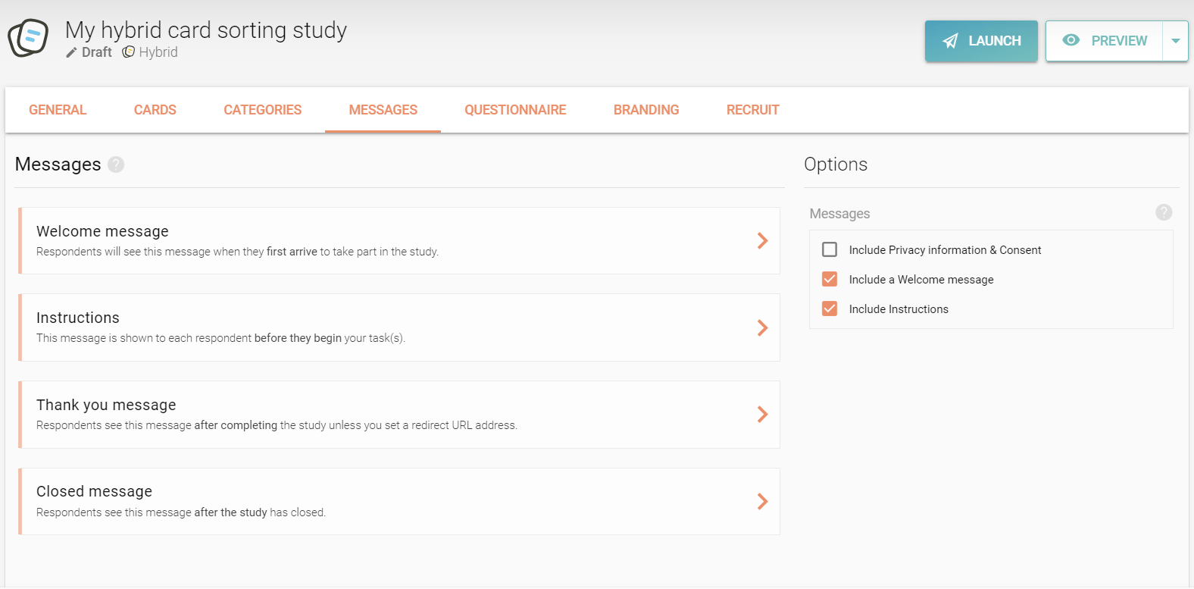The image size is (1194, 589).
Task: Expand the Welcome message chevron
Action: point(762,241)
